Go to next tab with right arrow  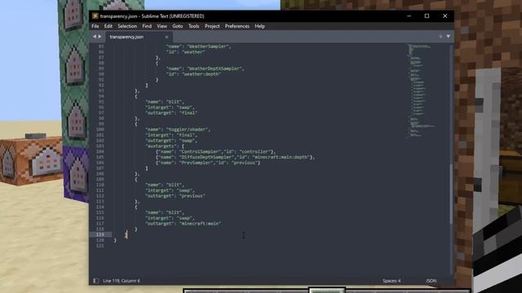pos(100,37)
